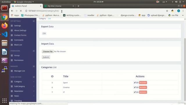Image resolution: width=186 pixels, height=105 pixels.
Task: Go forward in browser history
Action: (x=16, y=11)
